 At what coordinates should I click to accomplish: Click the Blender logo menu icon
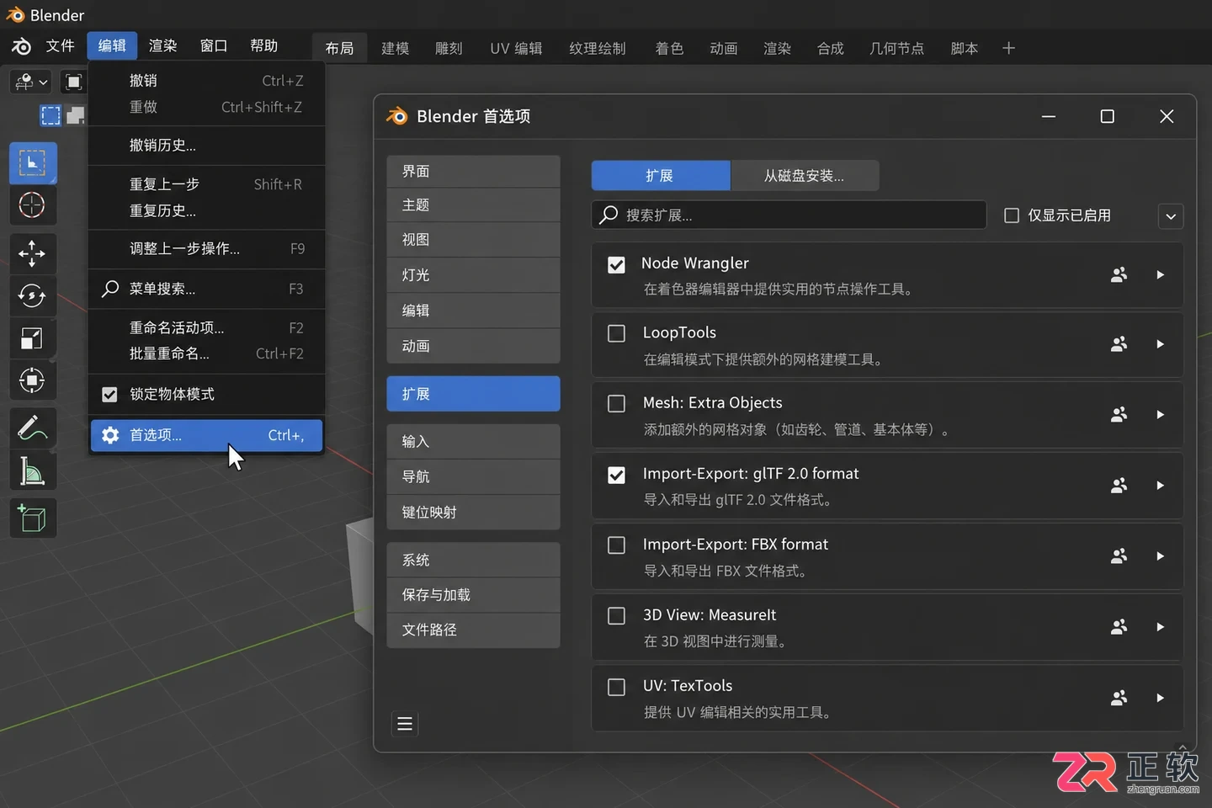21,46
